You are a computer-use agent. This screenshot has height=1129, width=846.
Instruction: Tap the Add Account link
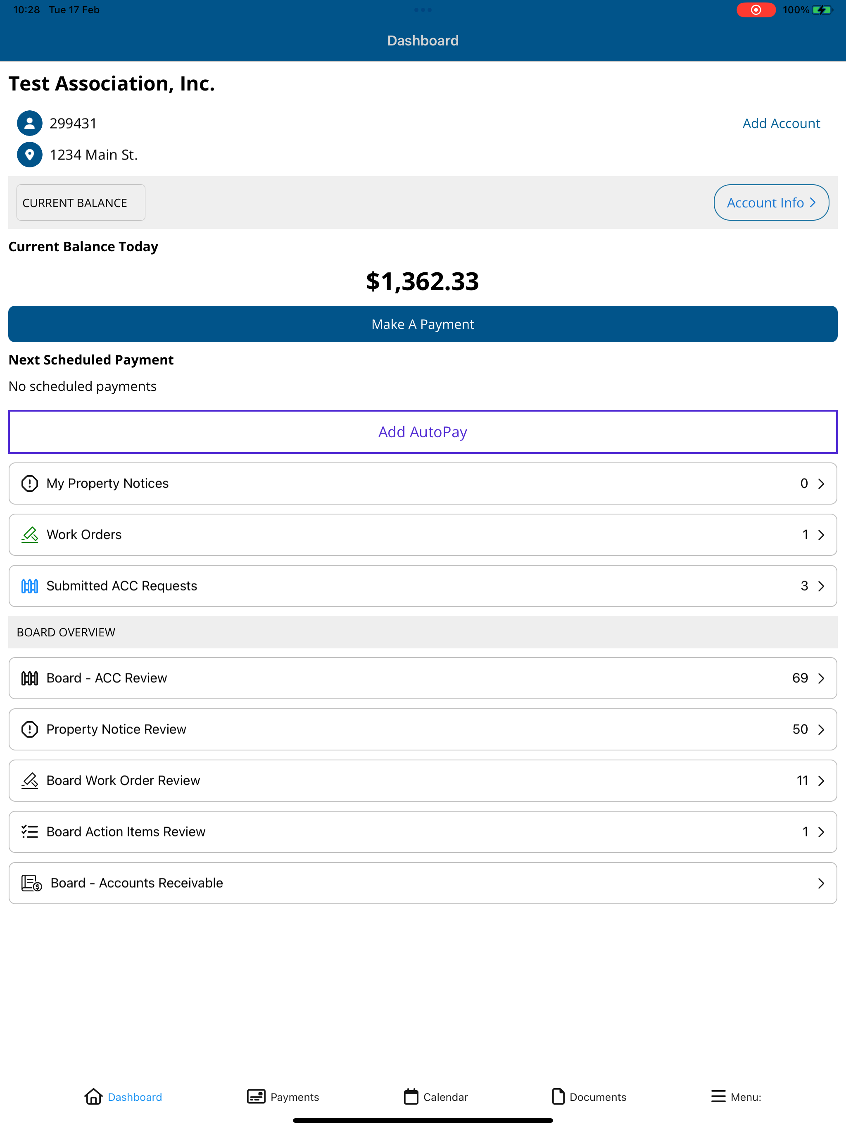click(781, 123)
